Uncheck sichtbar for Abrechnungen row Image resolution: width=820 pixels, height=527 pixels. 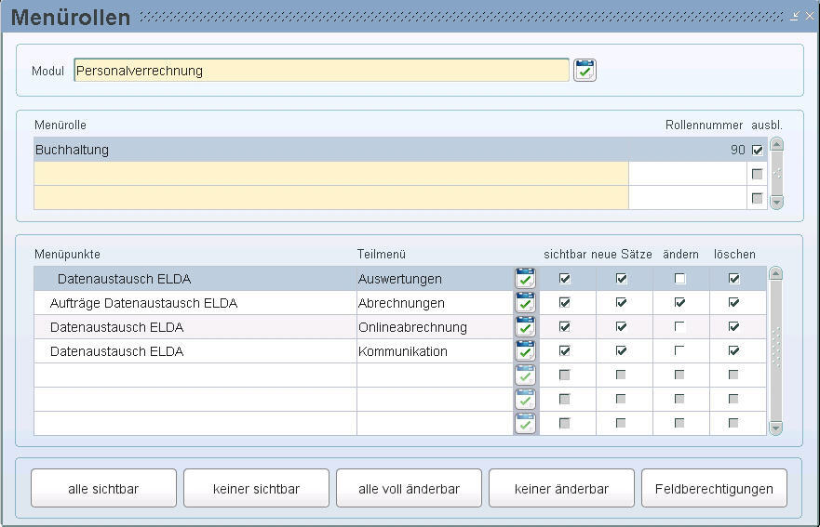565,302
